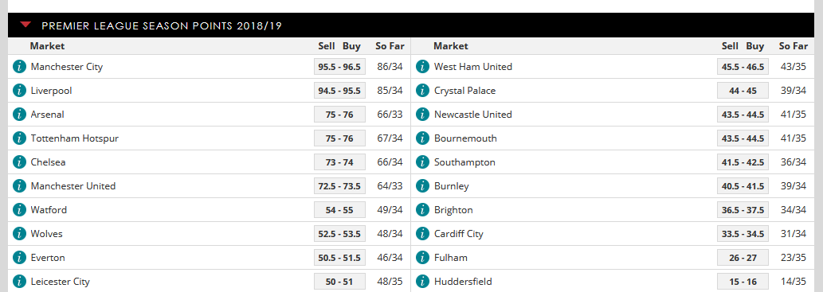The width and height of the screenshot is (823, 292).
Task: View info for West Ham United
Action: (x=423, y=67)
